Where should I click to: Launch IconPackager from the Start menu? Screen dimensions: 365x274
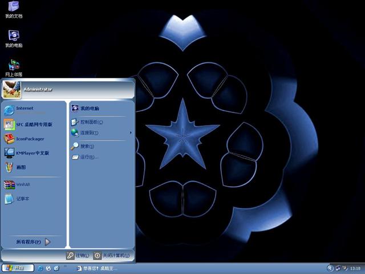point(34,139)
